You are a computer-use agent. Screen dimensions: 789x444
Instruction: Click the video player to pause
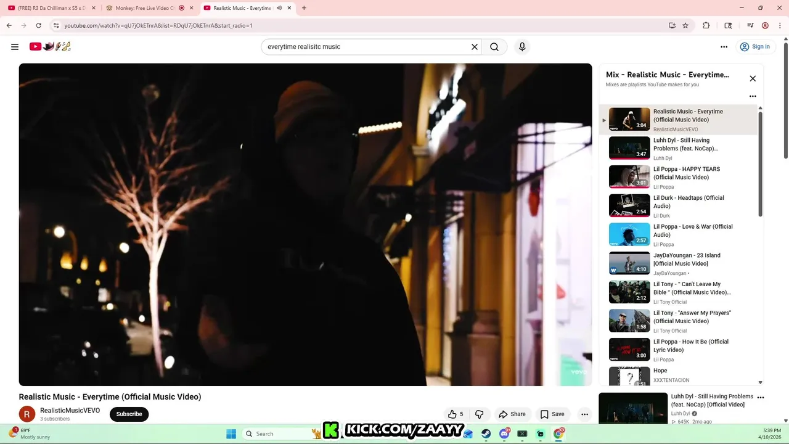[x=305, y=224]
